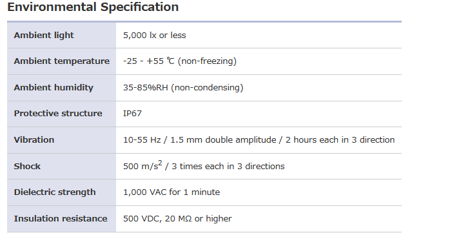
Task: Click the IP67 rating value
Action: pos(132,114)
